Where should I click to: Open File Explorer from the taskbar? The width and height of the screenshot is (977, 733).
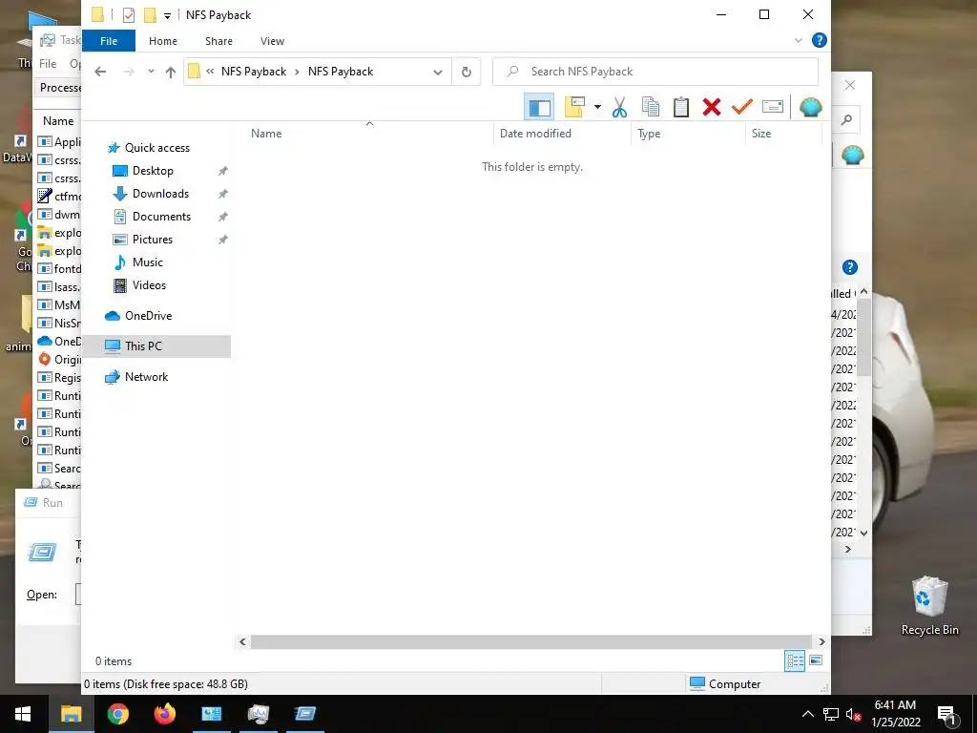pyautogui.click(x=71, y=714)
